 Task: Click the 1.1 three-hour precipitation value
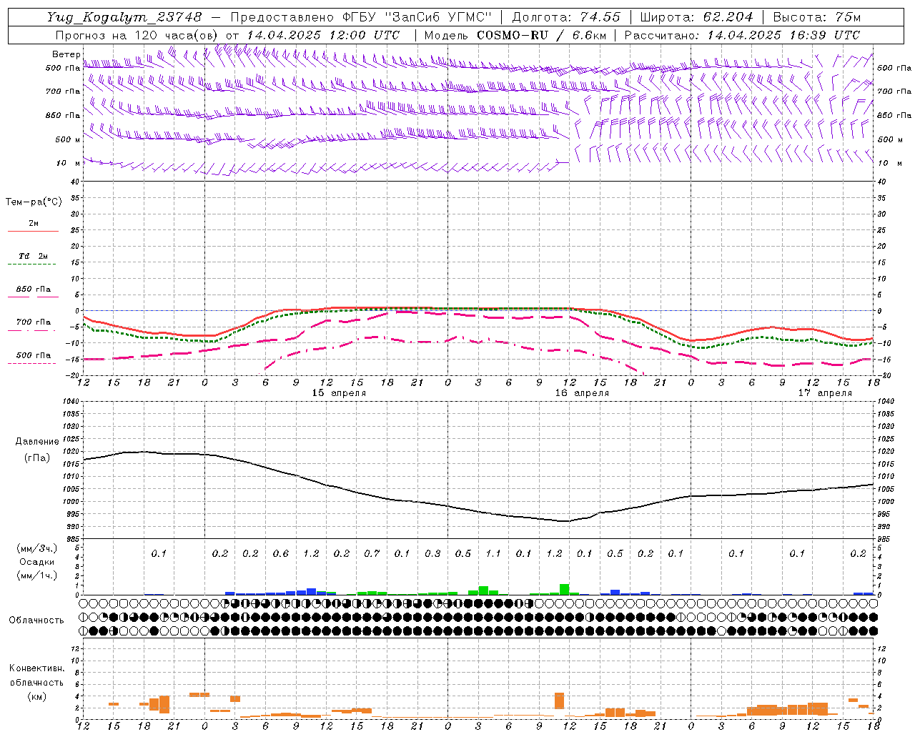point(493,554)
